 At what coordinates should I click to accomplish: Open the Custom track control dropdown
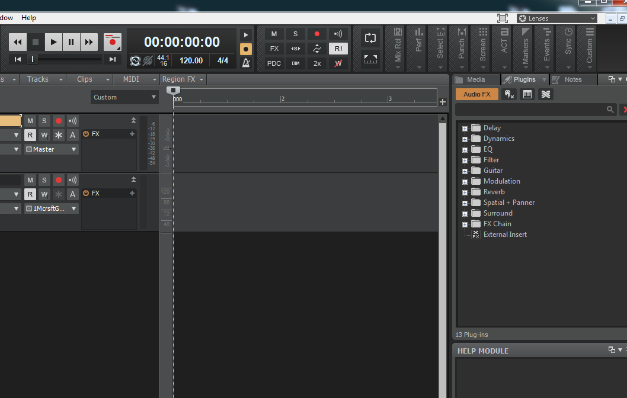tap(124, 97)
